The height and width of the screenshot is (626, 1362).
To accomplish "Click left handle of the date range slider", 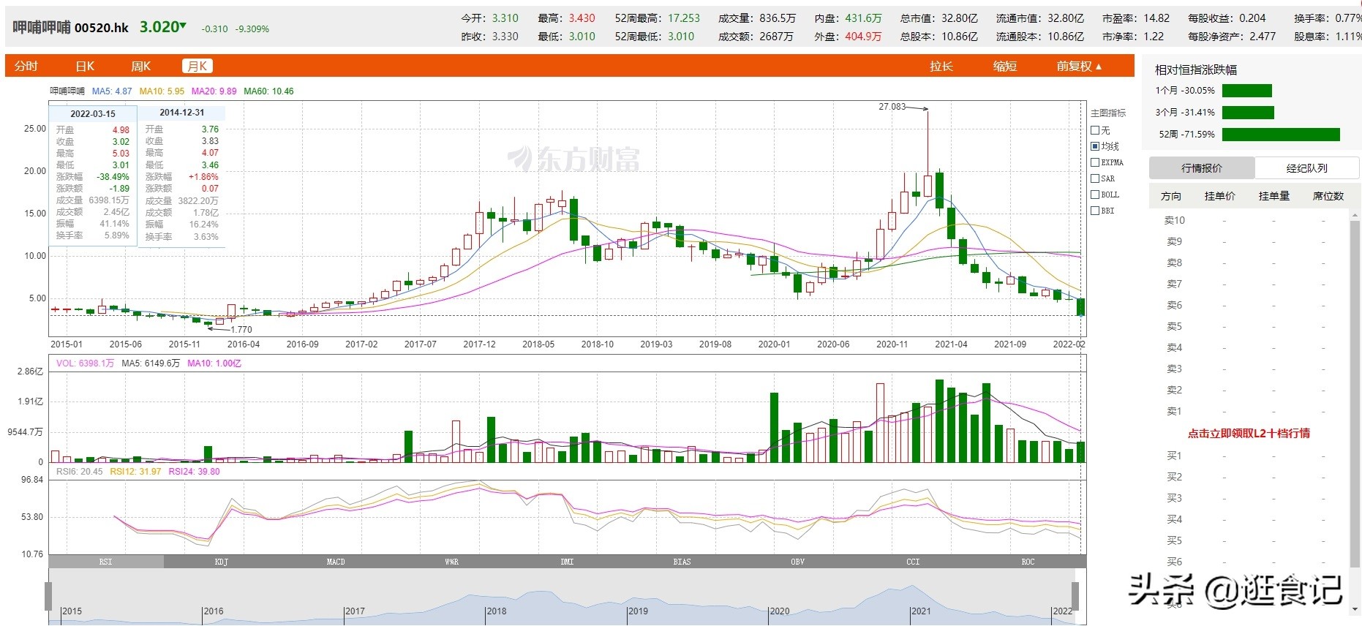I will point(48,596).
